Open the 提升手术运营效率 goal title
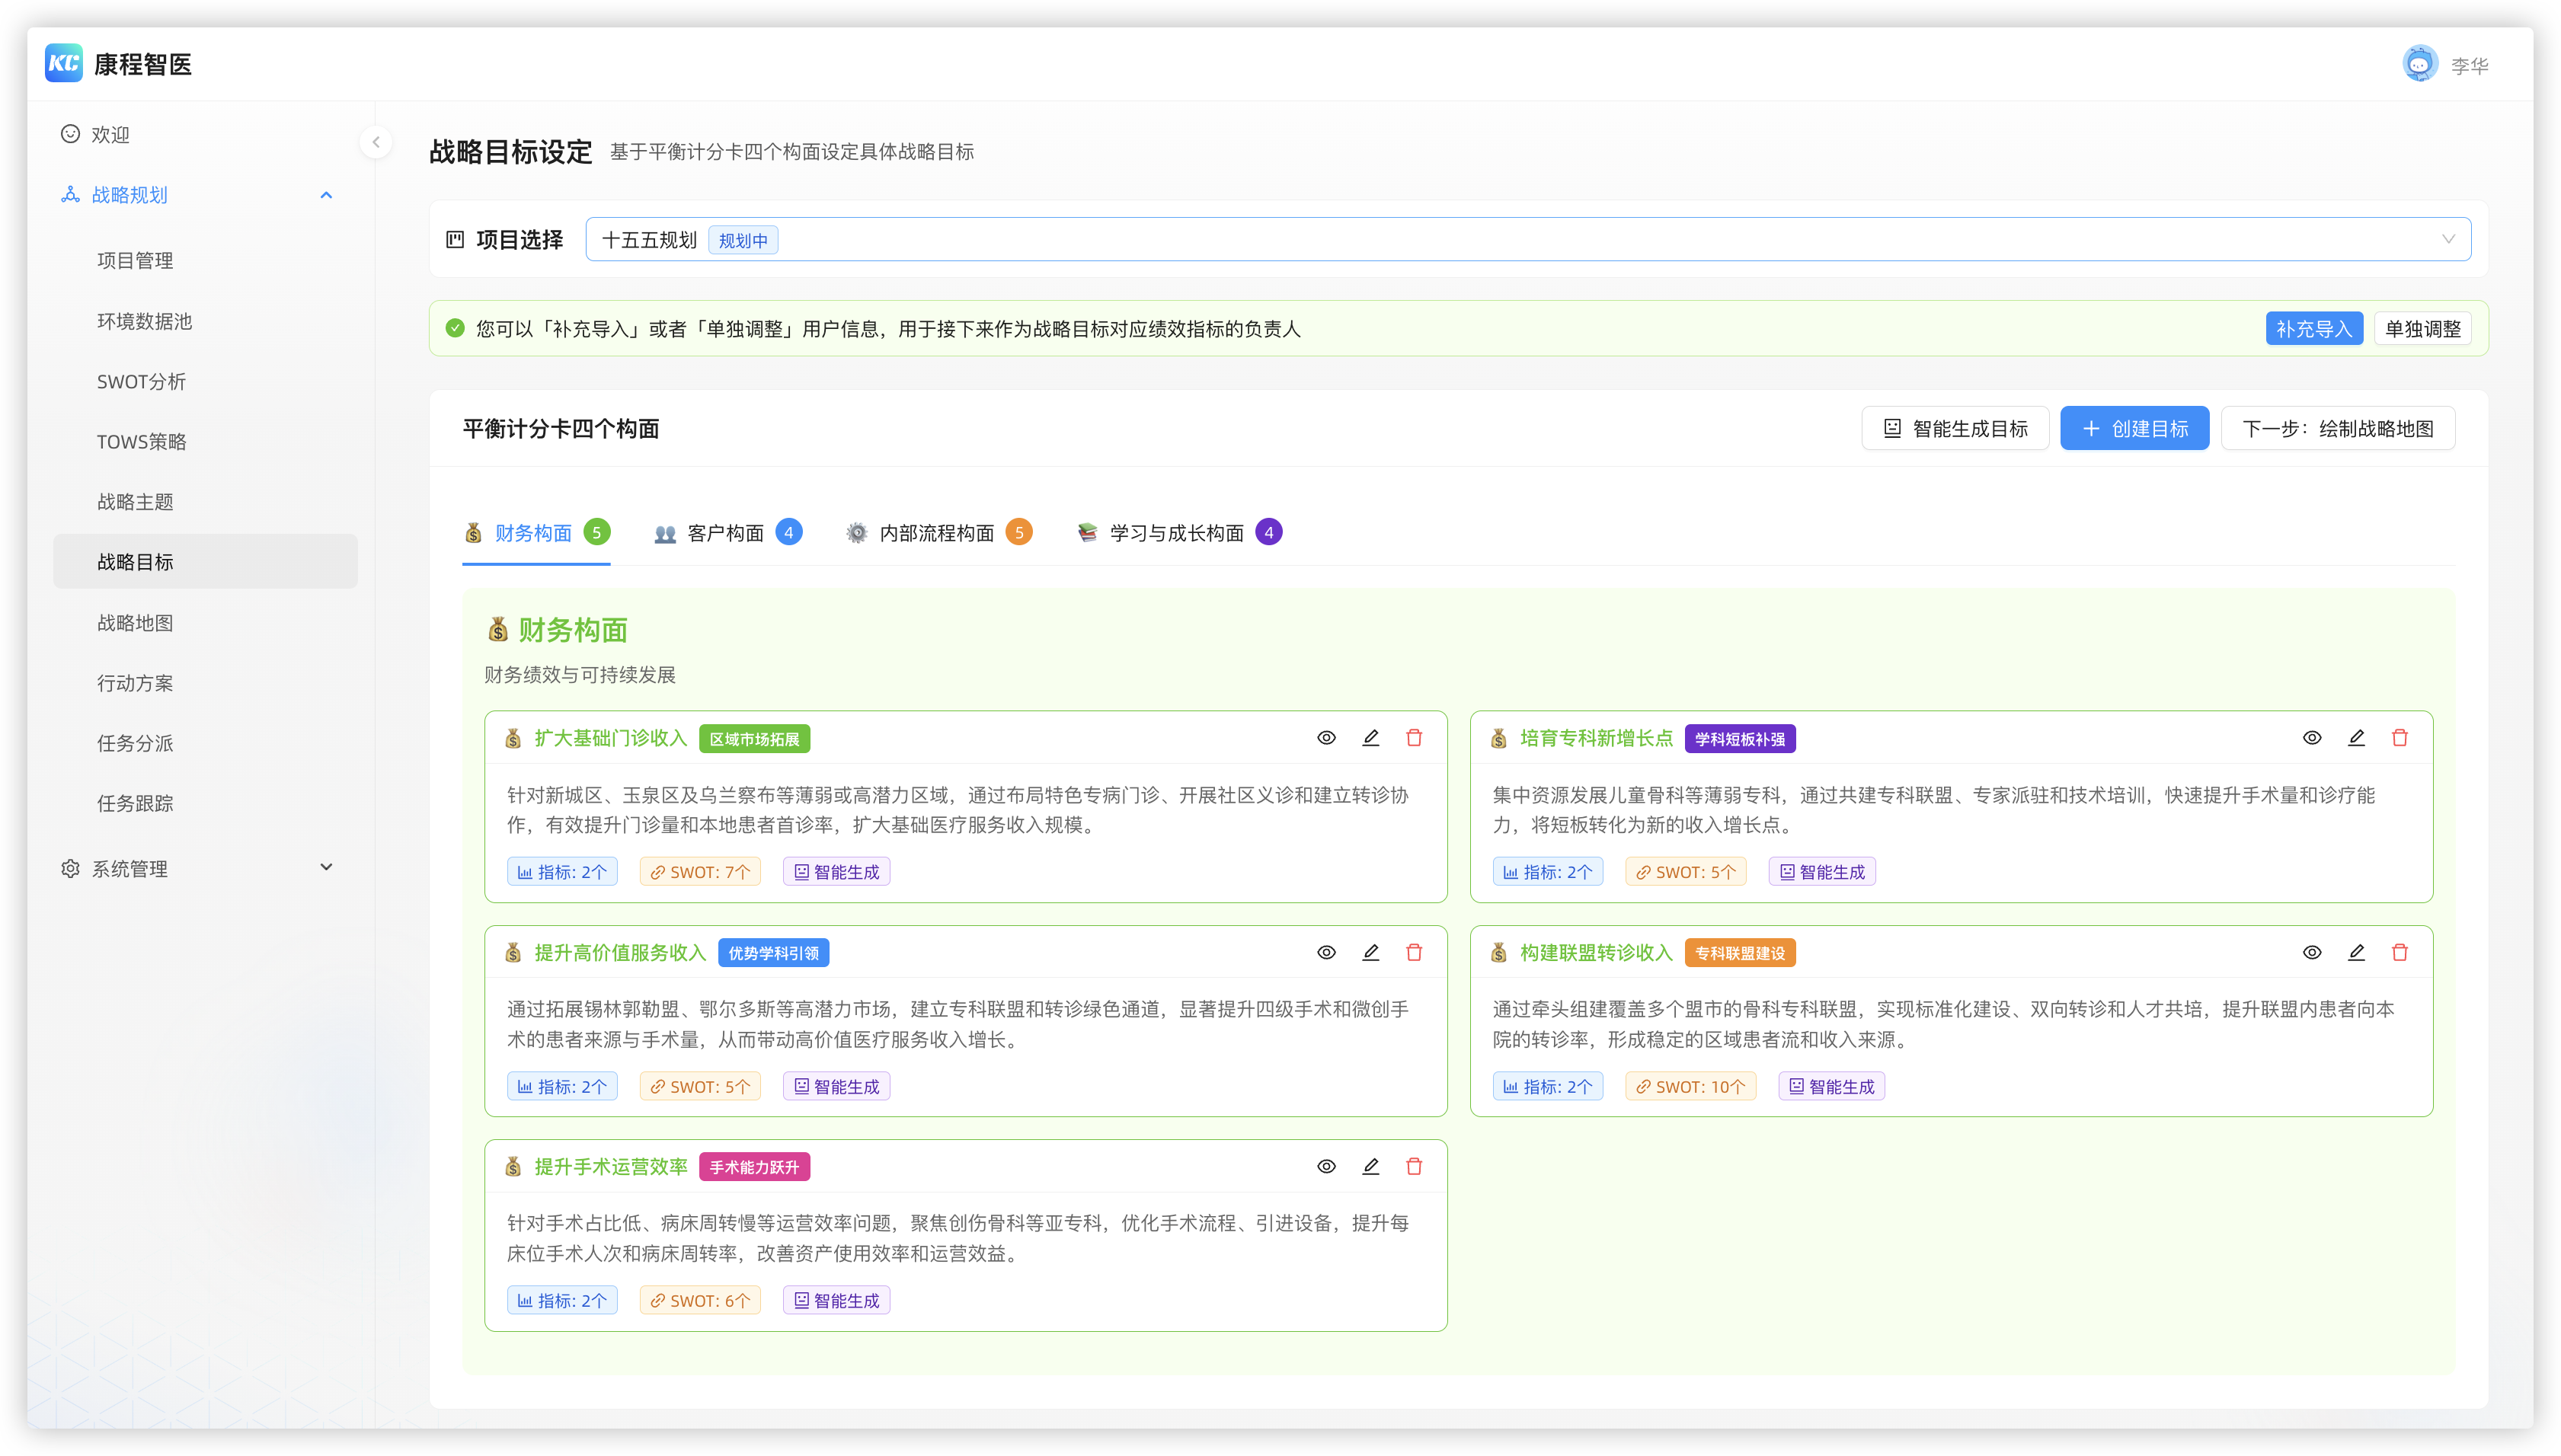This screenshot has width=2561, height=1456. click(611, 1167)
